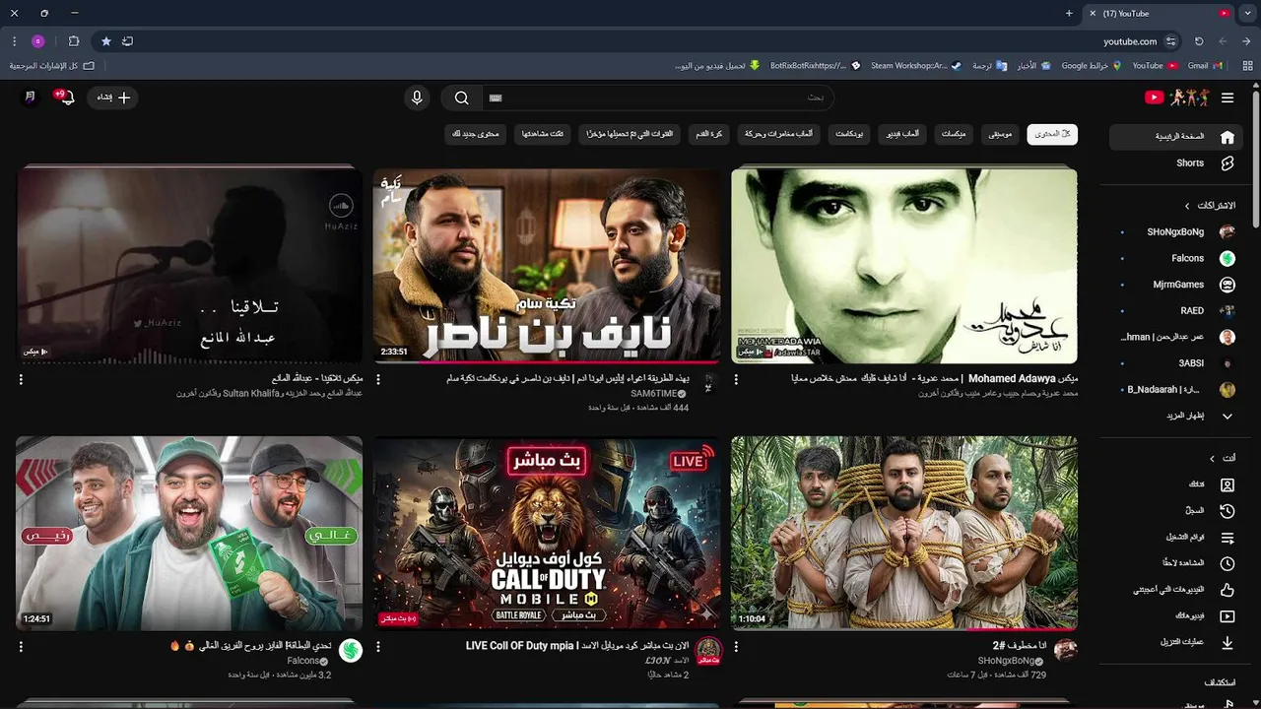Open the Subscriptions (الاشتراكات) section chevron

1187,206
